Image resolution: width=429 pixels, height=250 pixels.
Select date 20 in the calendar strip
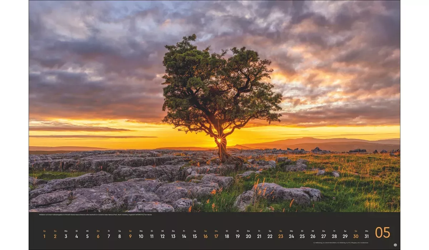(248, 236)
